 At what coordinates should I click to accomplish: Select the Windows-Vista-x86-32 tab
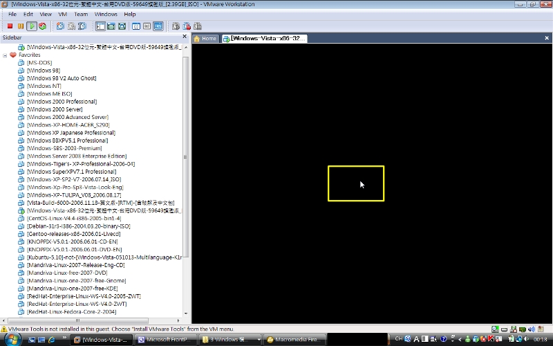pos(264,39)
